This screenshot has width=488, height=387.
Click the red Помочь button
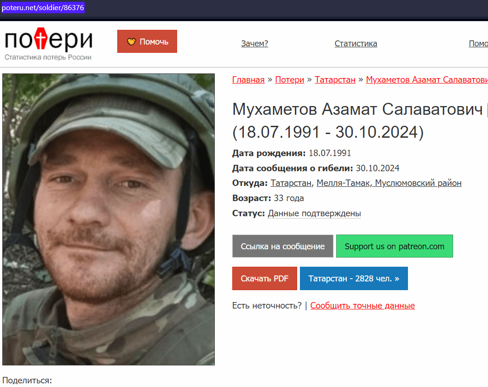[147, 41]
